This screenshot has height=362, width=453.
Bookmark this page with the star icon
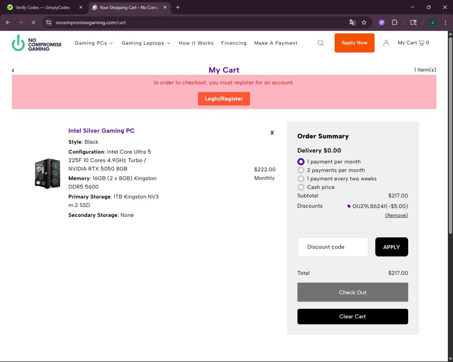pos(364,22)
